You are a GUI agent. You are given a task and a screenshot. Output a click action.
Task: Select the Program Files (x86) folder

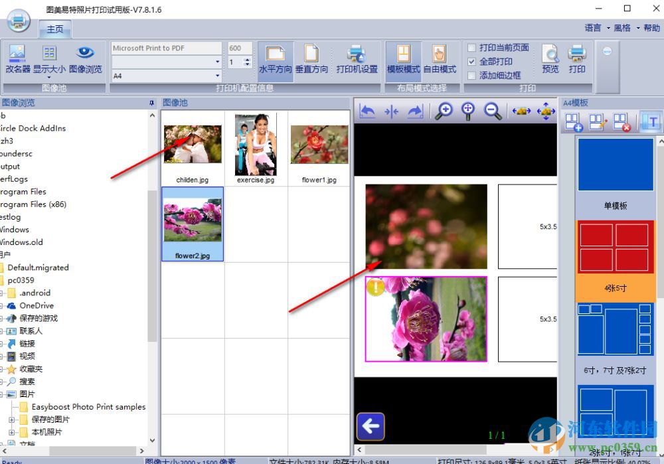coord(33,204)
